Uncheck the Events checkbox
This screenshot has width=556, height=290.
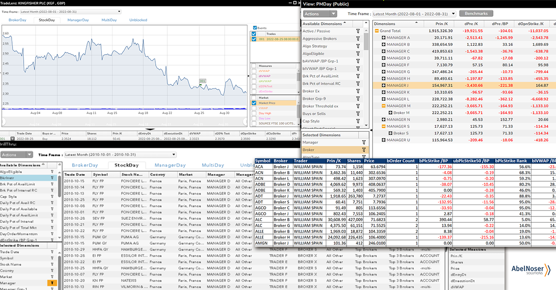[x=254, y=28]
